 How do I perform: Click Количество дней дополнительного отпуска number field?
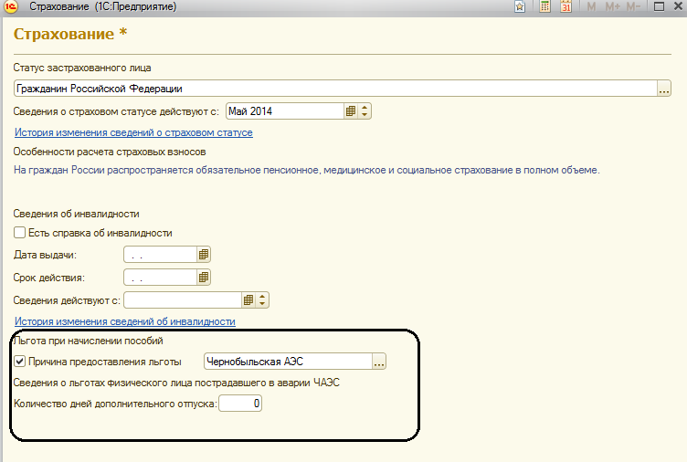[240, 404]
